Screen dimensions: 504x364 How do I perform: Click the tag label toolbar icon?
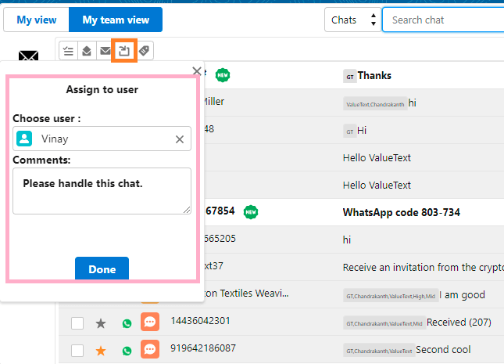pyautogui.click(x=144, y=51)
